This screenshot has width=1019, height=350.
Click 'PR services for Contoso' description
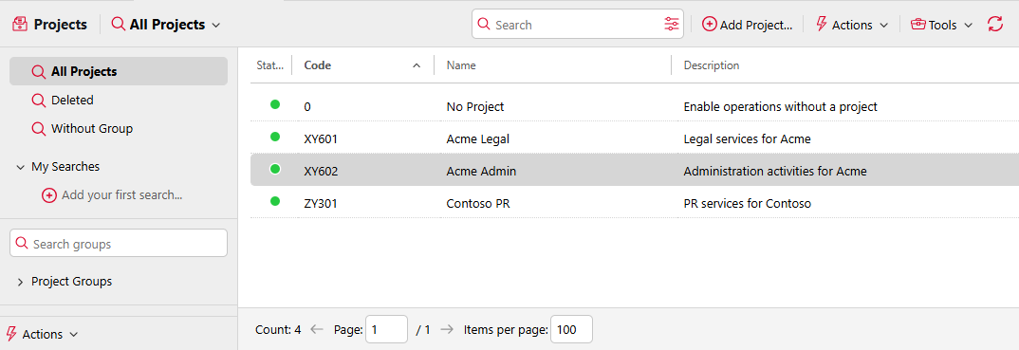[x=748, y=204]
